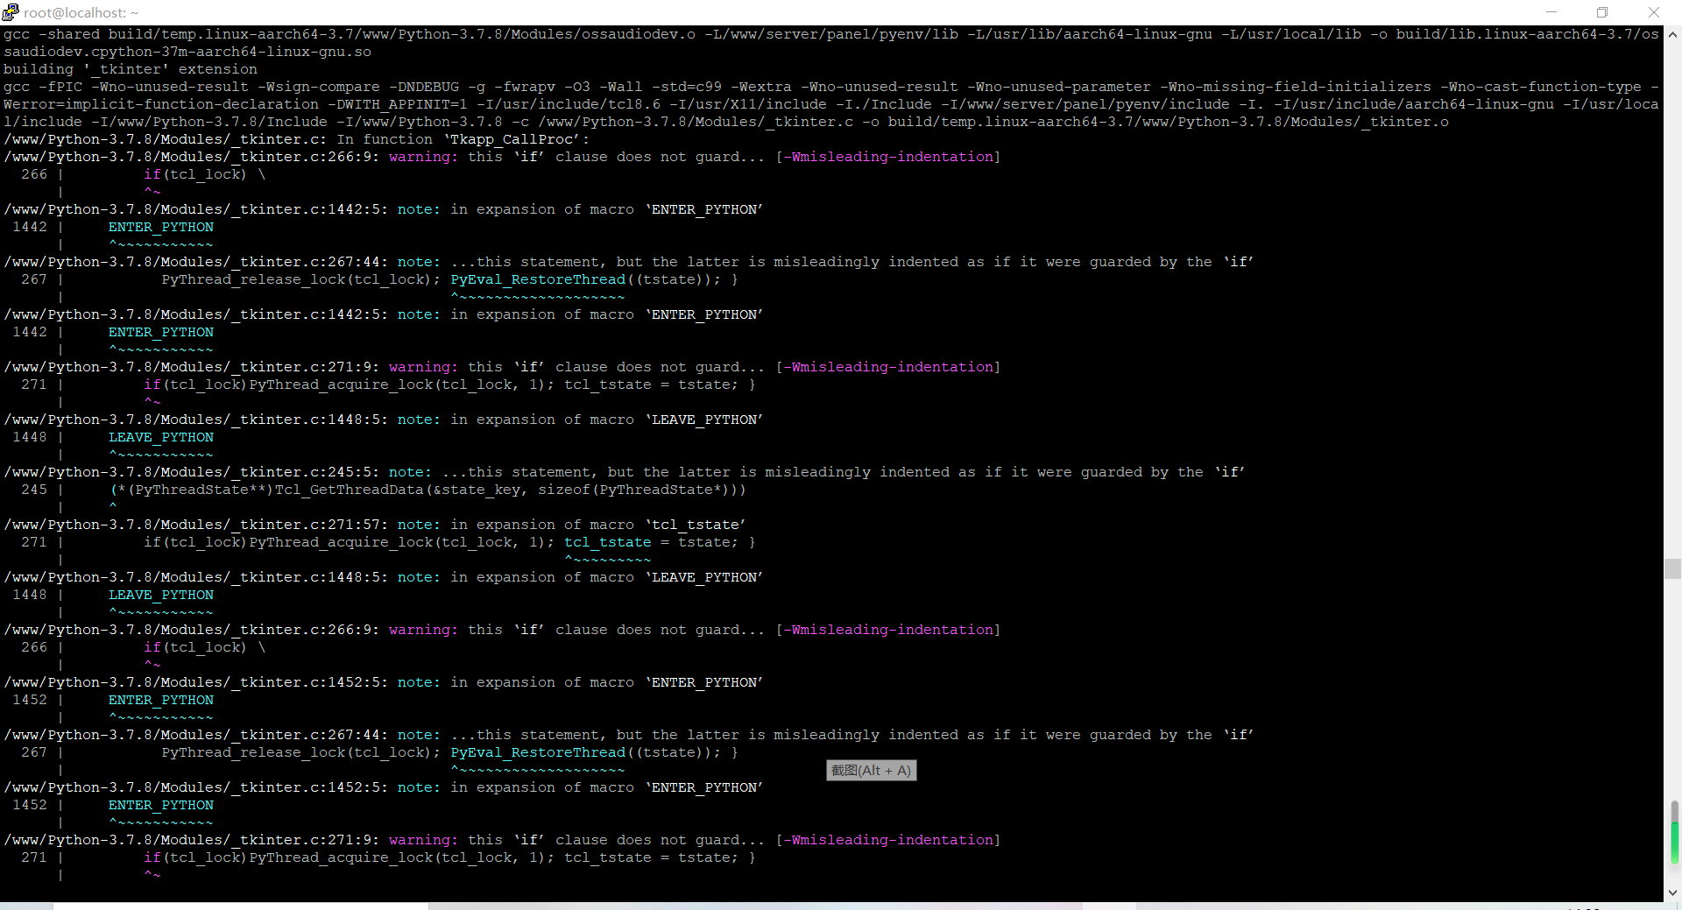
Task: Restore down the terminal window
Action: (1602, 12)
